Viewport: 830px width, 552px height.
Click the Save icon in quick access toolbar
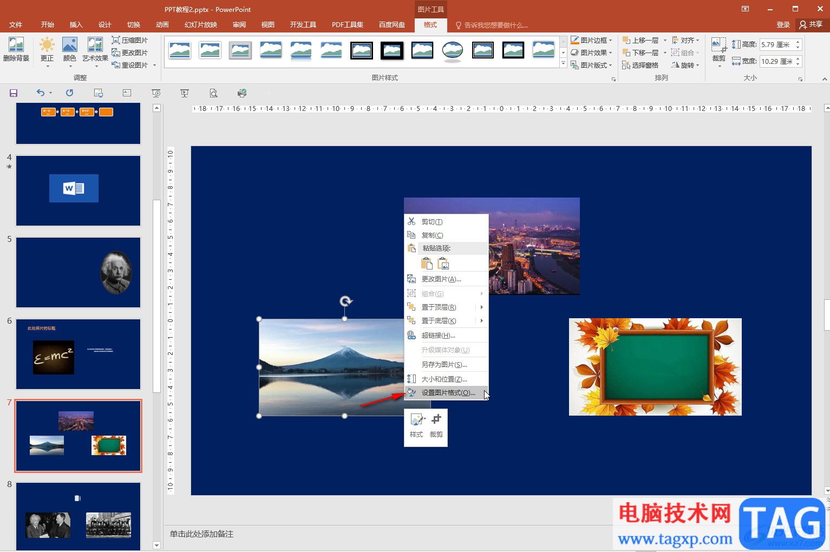click(x=14, y=93)
